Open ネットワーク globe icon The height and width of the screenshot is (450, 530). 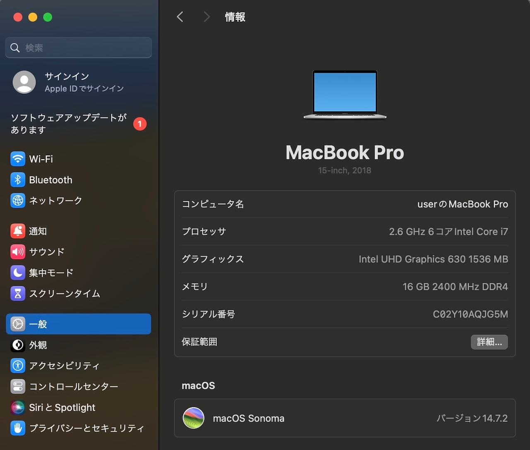tap(18, 200)
